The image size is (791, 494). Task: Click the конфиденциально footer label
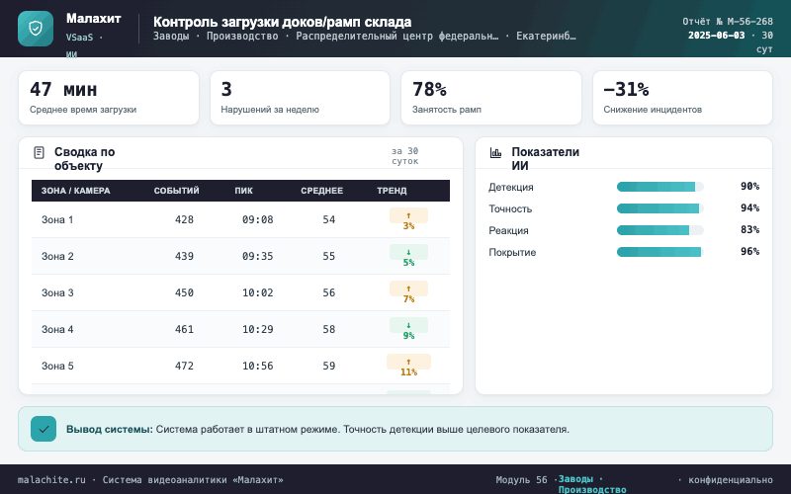tap(731, 480)
